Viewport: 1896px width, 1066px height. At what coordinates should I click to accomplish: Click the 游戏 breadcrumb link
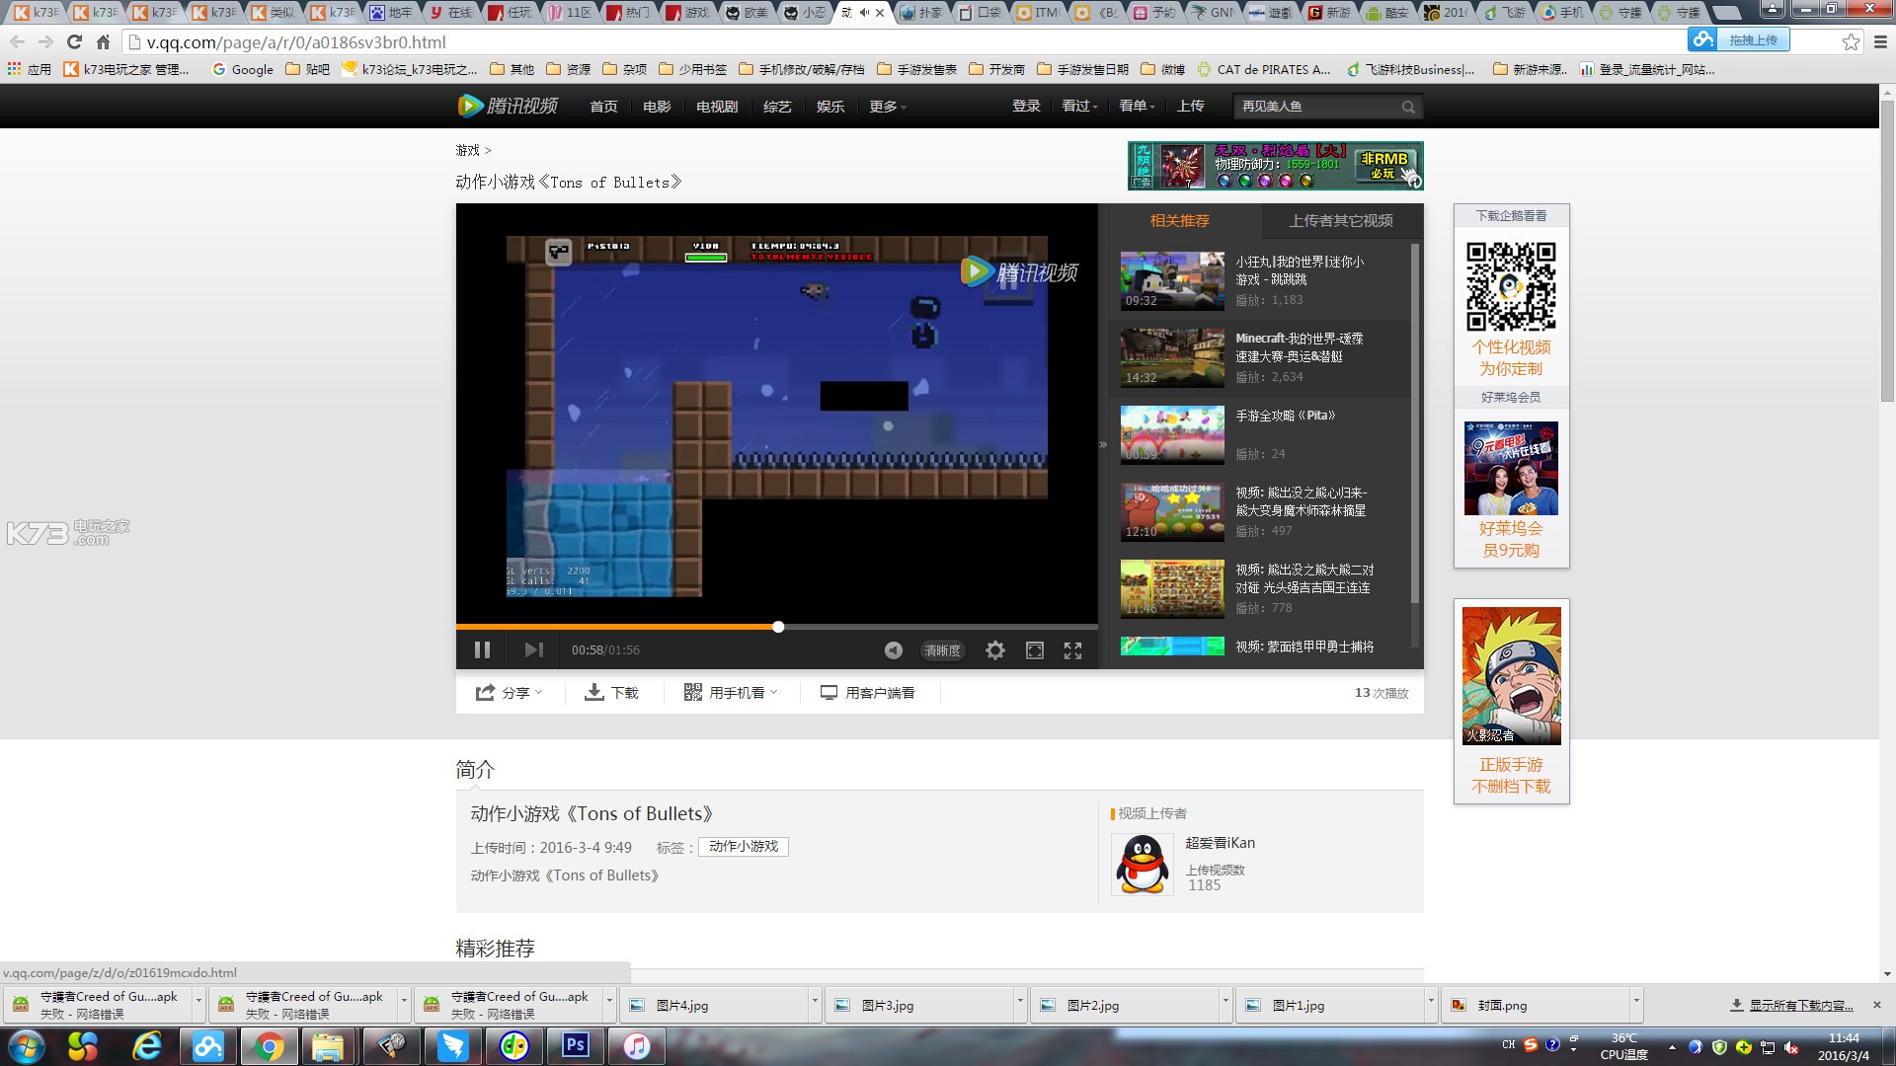467,150
